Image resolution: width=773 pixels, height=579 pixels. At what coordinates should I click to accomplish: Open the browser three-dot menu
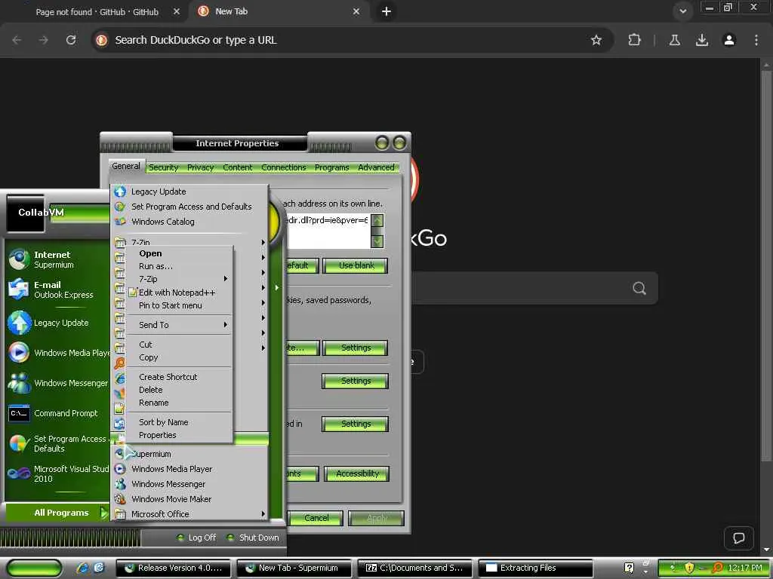pos(756,40)
